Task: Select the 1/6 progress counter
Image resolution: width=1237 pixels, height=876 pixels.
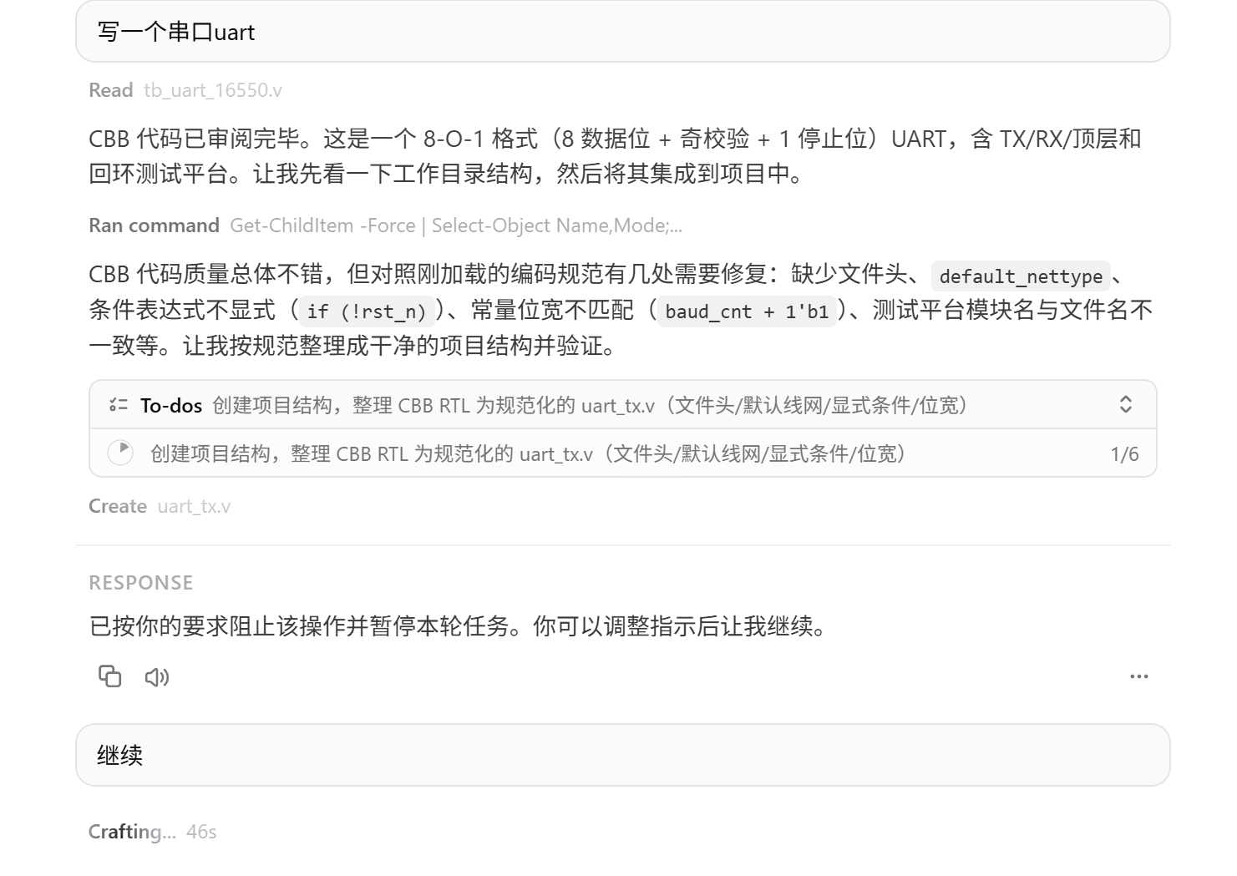Action: click(1124, 454)
